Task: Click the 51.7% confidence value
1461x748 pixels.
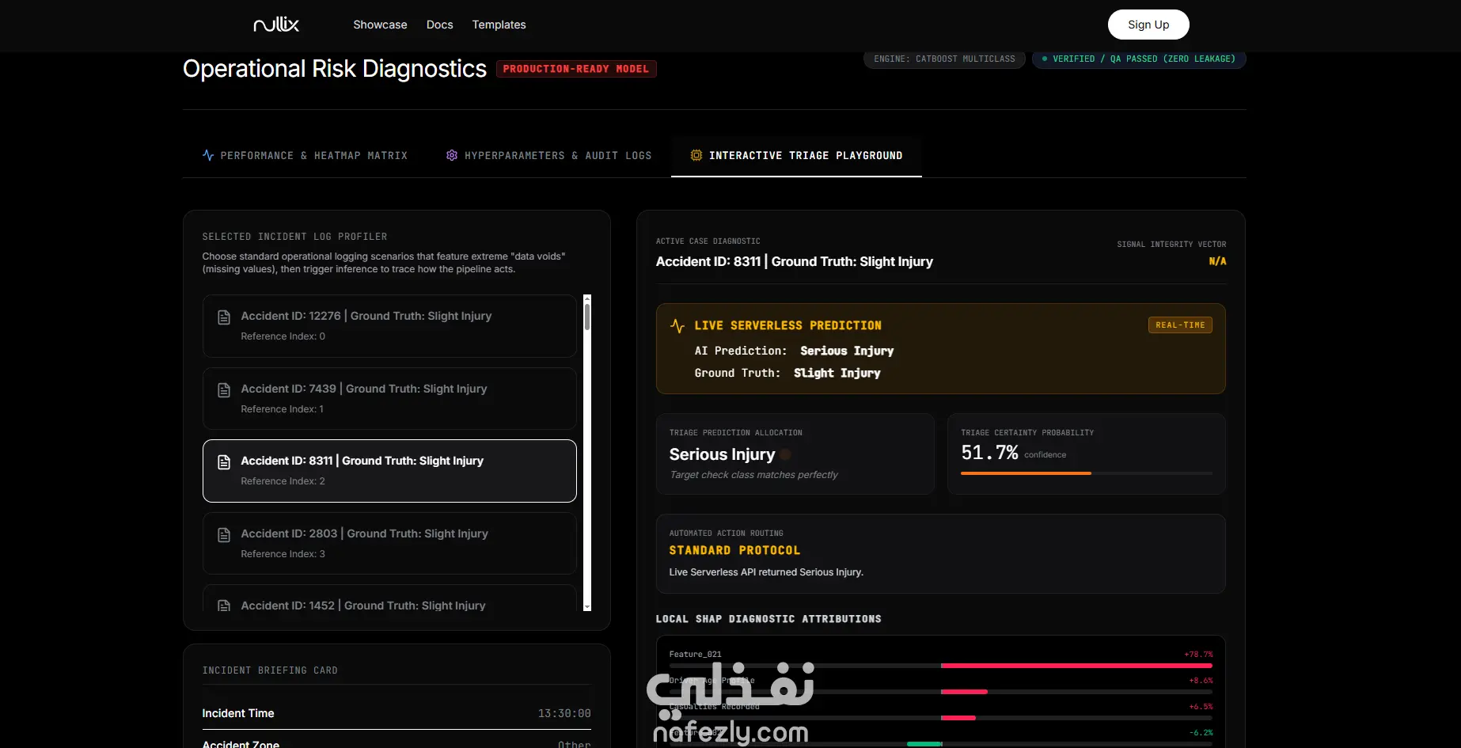Action: 989,453
